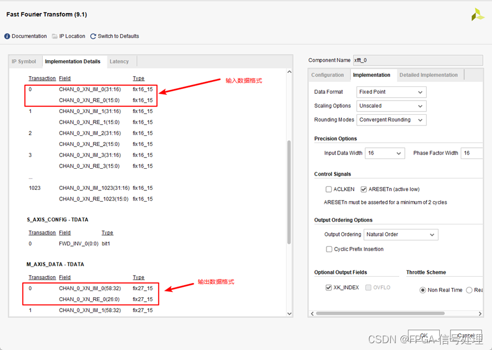Open the Input Data Width dropdown
This screenshot has width=492, height=350.
coord(384,153)
